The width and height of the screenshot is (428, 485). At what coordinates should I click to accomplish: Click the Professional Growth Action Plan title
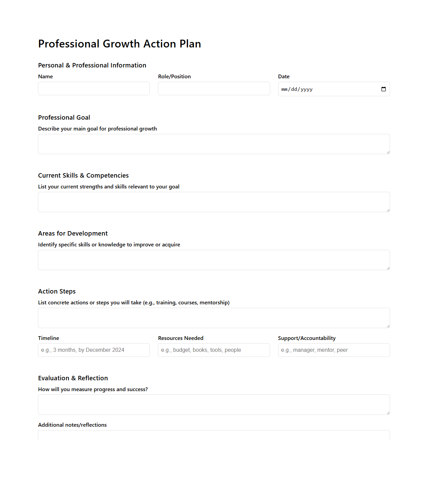[x=119, y=44]
